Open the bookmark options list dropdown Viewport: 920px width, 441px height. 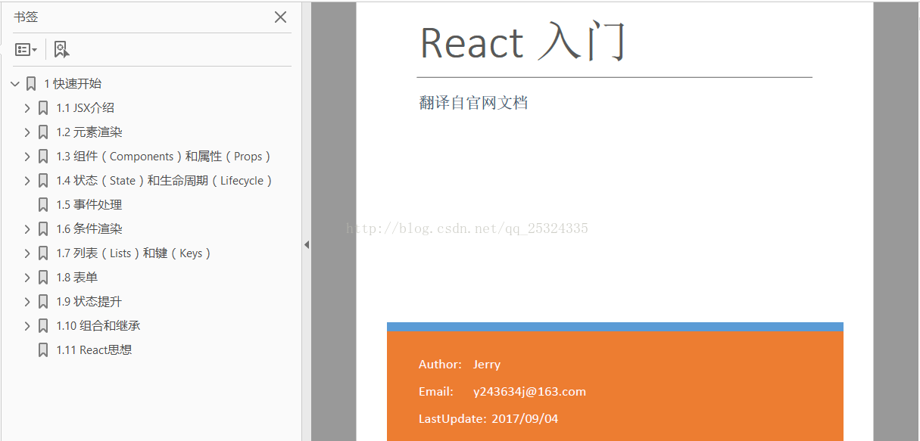click(x=26, y=50)
